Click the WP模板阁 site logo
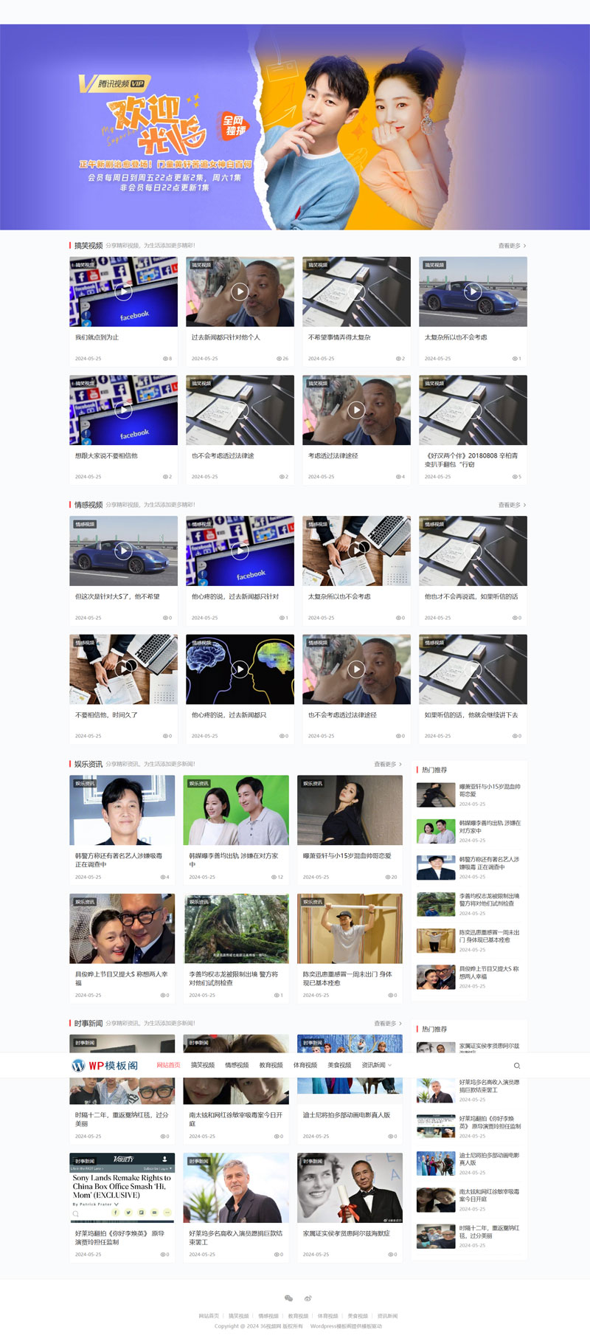 coord(105,1065)
